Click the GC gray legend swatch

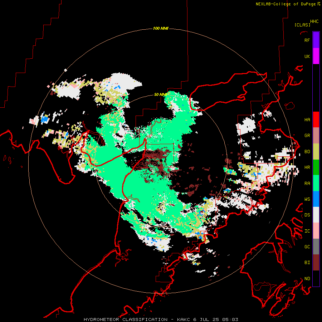(x=316, y=247)
